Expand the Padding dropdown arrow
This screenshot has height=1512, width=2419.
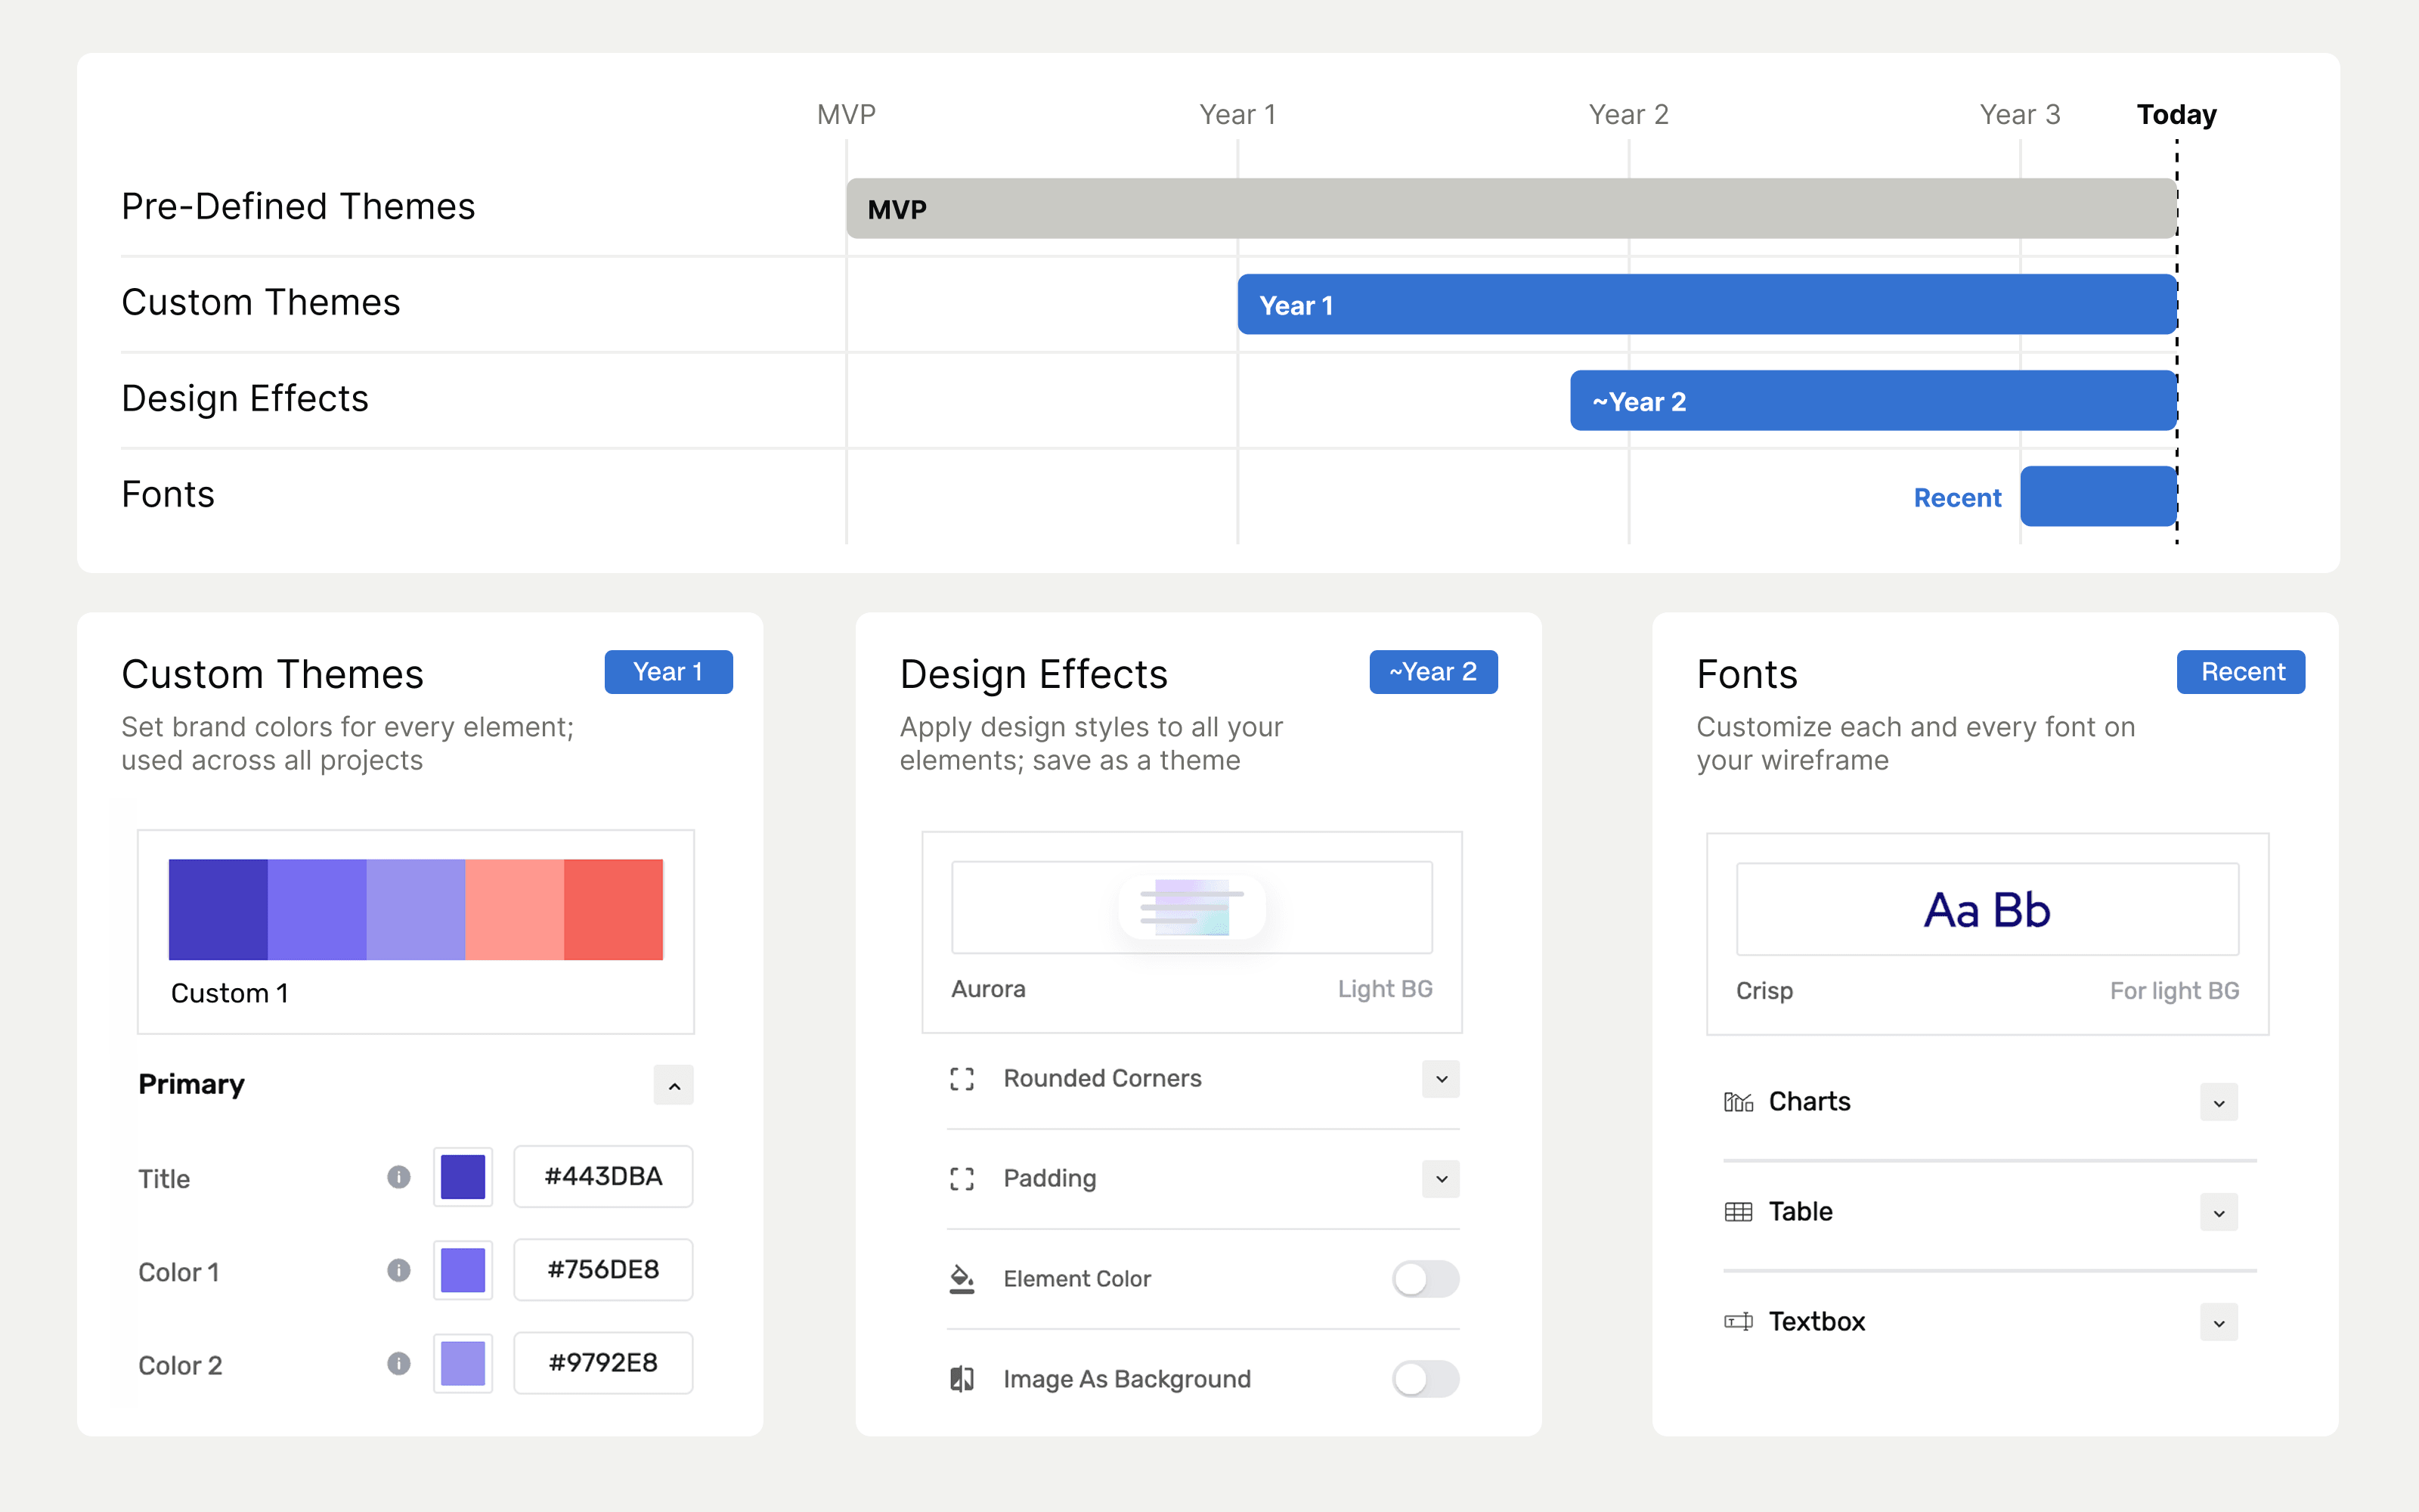1440,1179
